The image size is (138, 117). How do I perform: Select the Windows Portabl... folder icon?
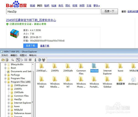tap(94, 79)
